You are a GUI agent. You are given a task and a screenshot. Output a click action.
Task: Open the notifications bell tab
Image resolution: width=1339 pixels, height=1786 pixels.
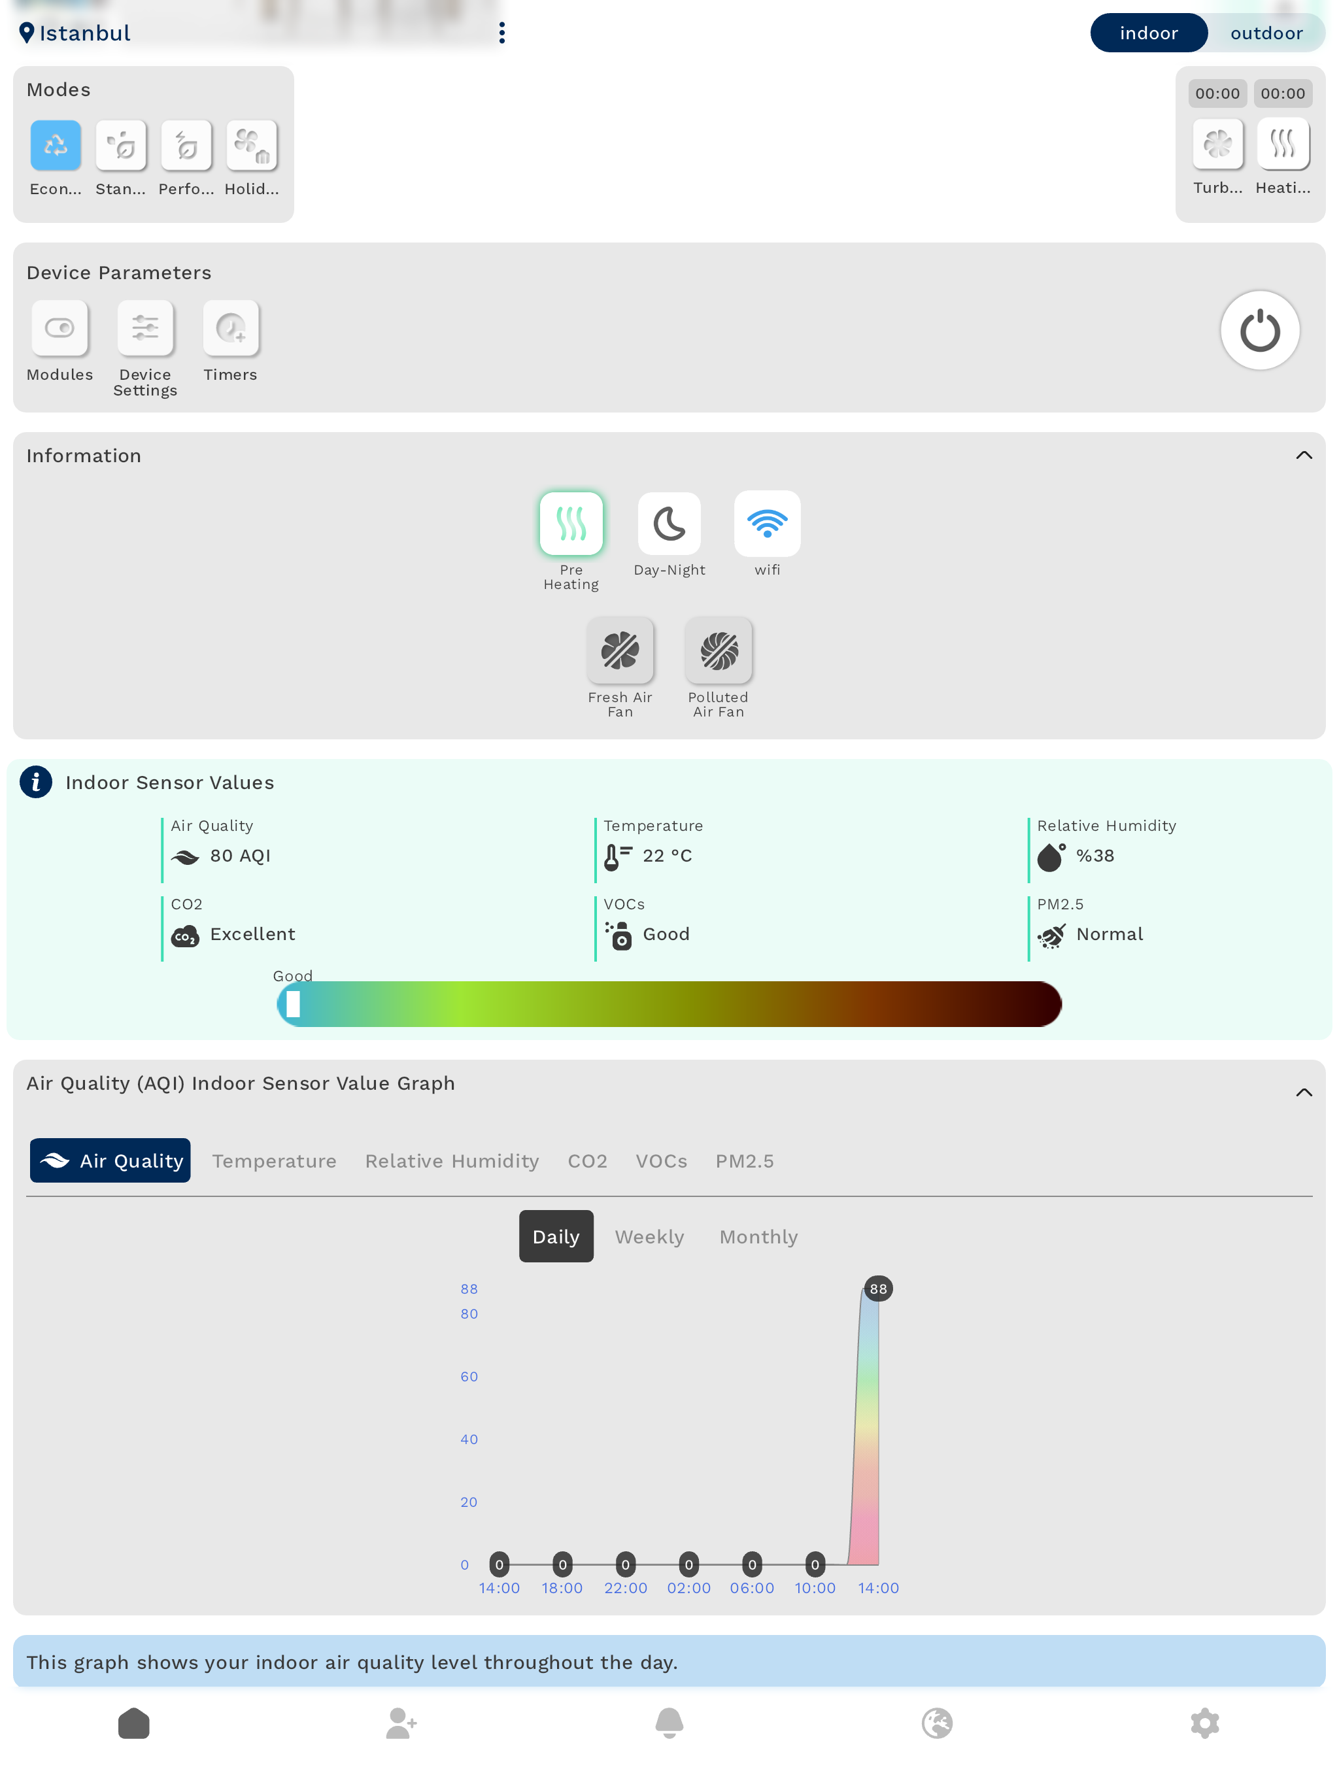(669, 1723)
